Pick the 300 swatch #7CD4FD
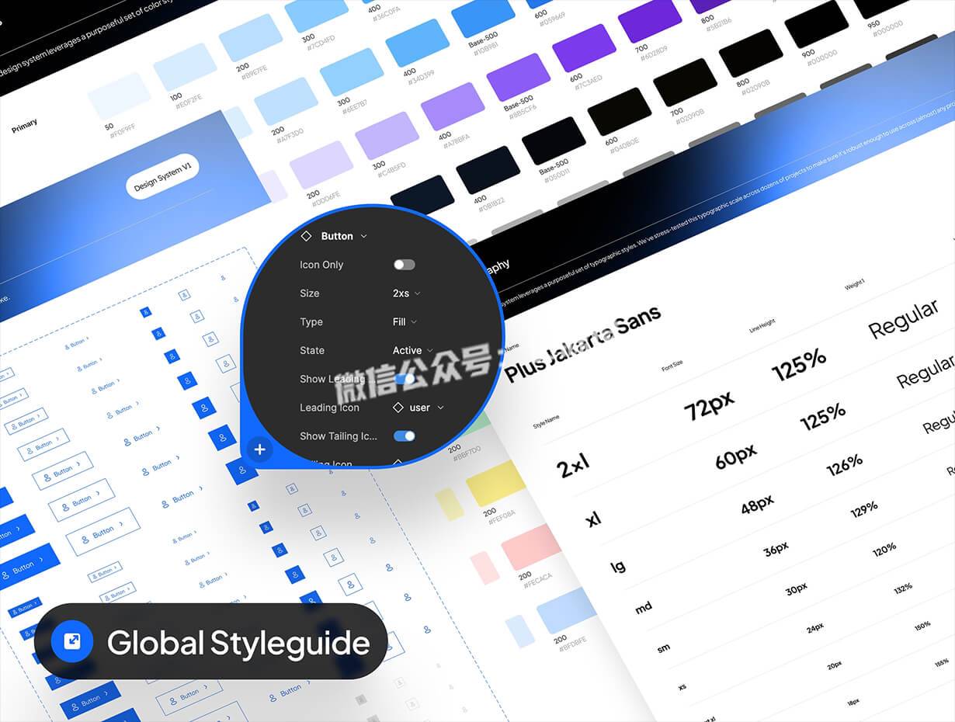Screen dimensions: 955x722 click(x=316, y=12)
